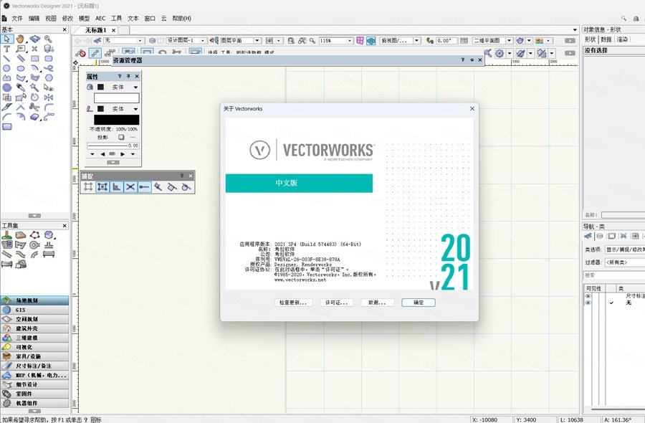Click 许可证... button in About dialog

[337, 303]
